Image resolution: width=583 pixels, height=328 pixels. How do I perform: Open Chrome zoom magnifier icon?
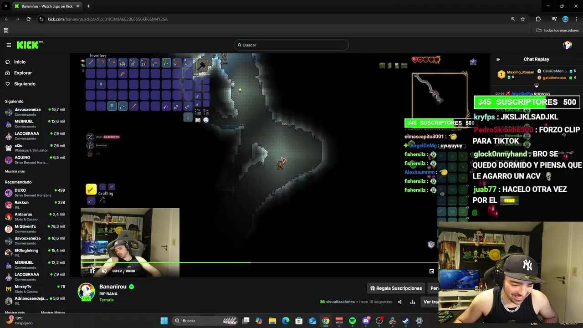coord(513,19)
